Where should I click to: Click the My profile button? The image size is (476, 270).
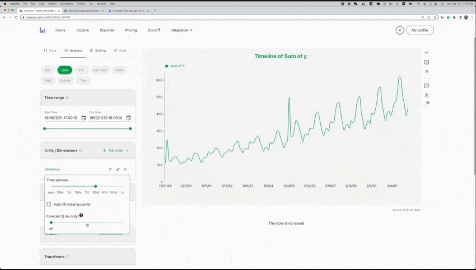click(x=419, y=30)
